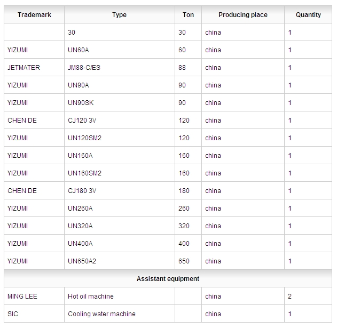Click the UN120SM2 type cell

click(x=120, y=138)
